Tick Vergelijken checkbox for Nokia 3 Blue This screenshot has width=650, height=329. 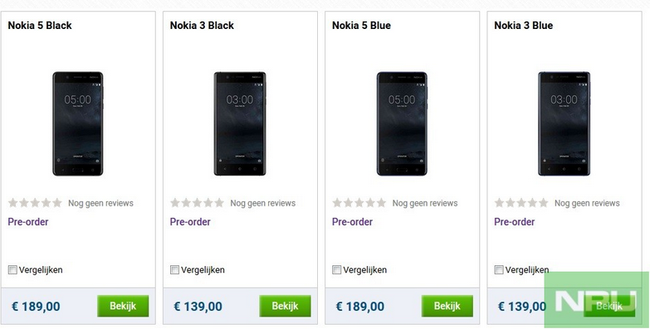499,270
